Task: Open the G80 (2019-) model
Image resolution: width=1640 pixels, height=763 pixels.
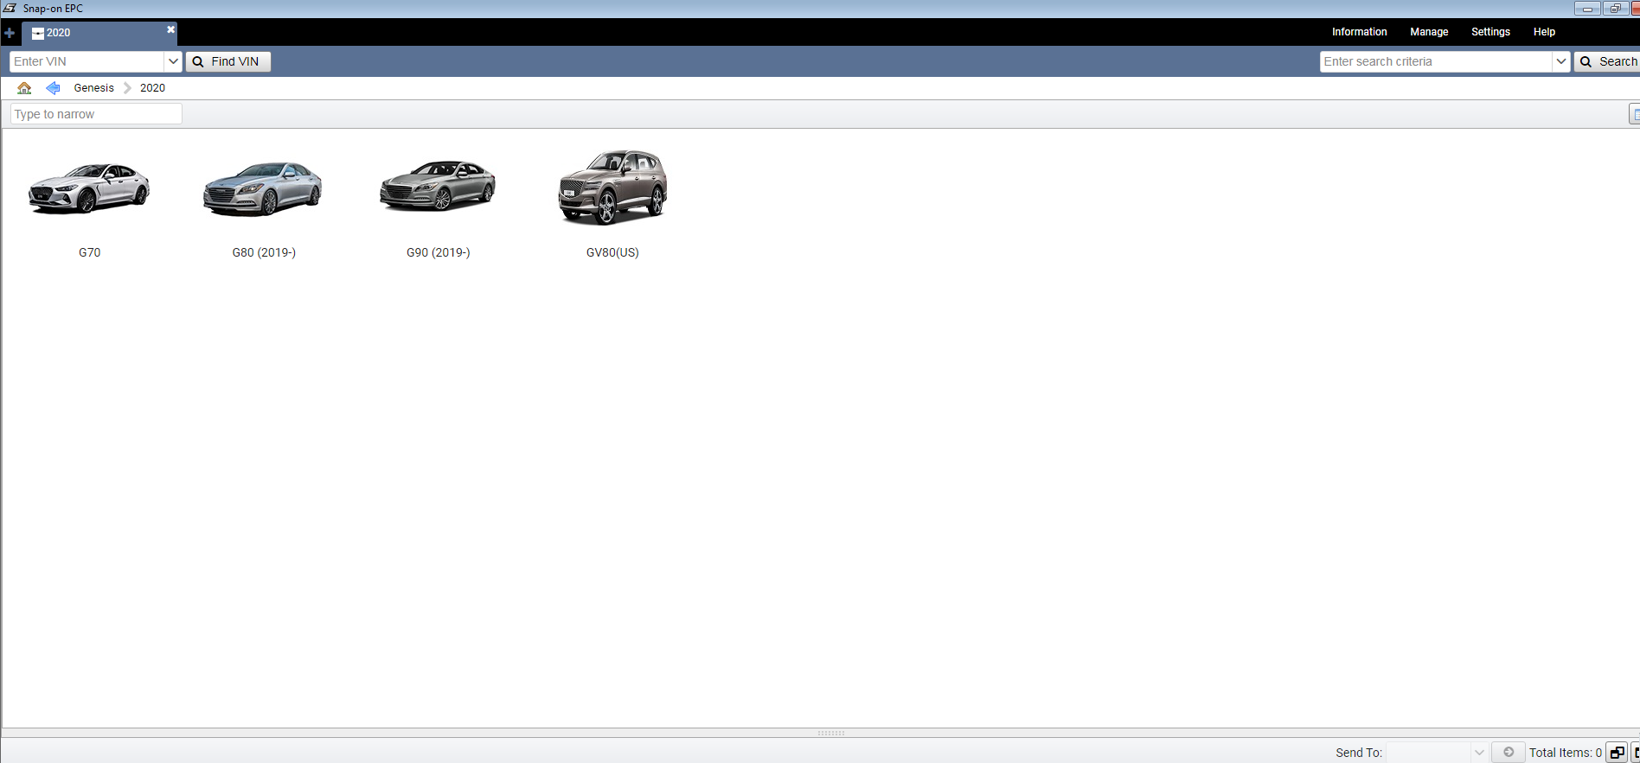Action: pyautogui.click(x=263, y=188)
